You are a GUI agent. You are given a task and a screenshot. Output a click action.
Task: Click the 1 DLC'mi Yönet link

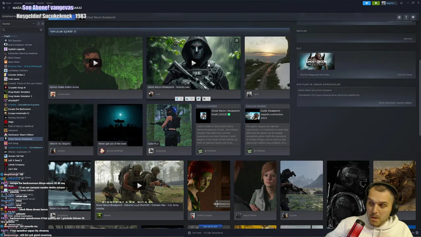tap(405, 75)
